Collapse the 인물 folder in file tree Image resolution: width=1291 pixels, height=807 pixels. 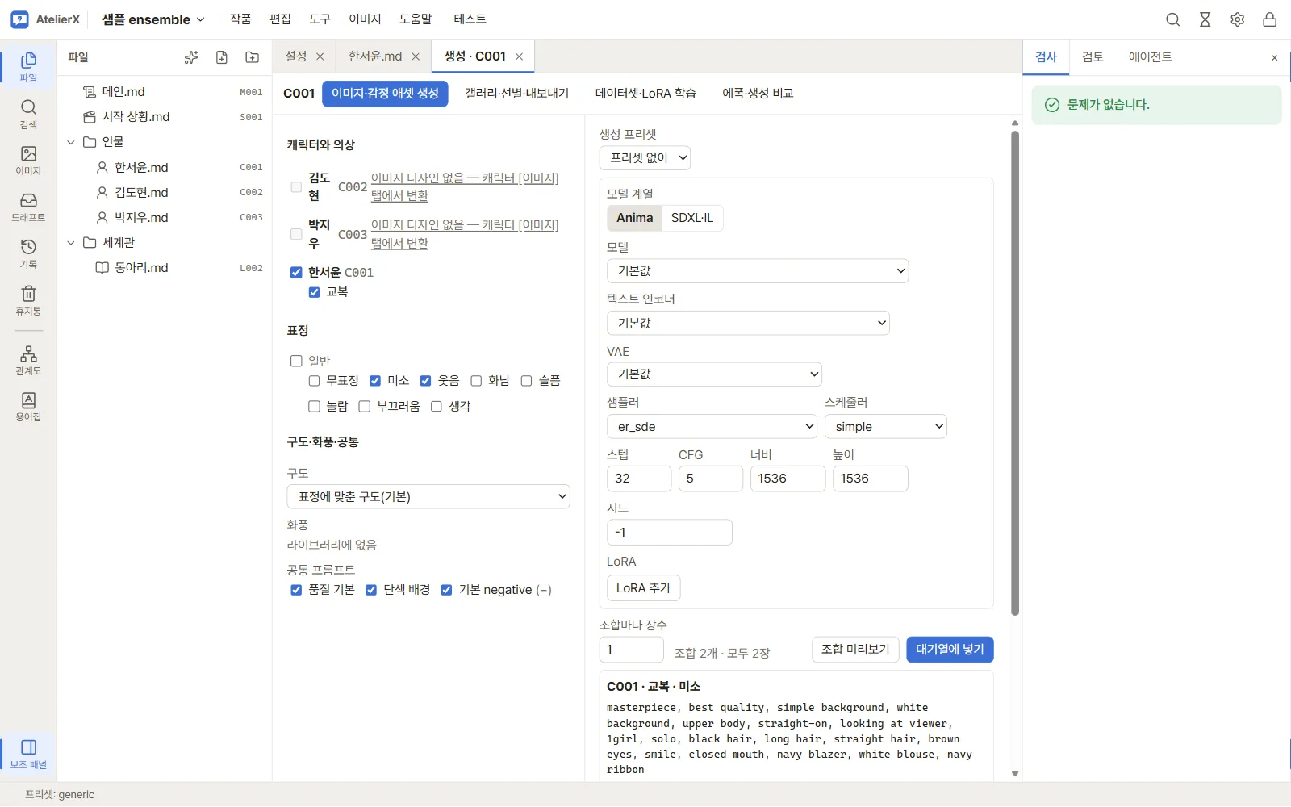pyautogui.click(x=71, y=142)
